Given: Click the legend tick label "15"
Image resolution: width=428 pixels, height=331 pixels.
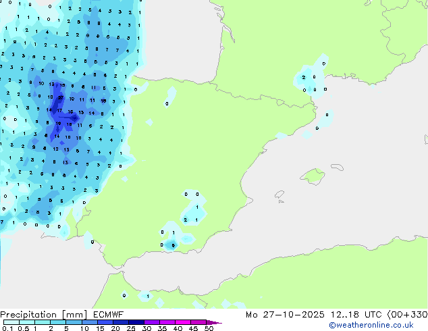Looking at the screenshot, I should [x=100, y=328].
